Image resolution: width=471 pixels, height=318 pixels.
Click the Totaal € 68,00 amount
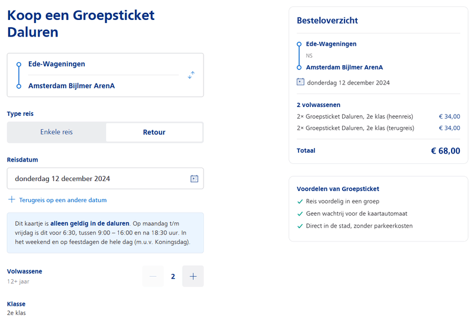pos(445,151)
